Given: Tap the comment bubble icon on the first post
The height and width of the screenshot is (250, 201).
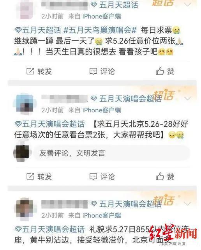Looking at the screenshot, I should tap(93, 71).
